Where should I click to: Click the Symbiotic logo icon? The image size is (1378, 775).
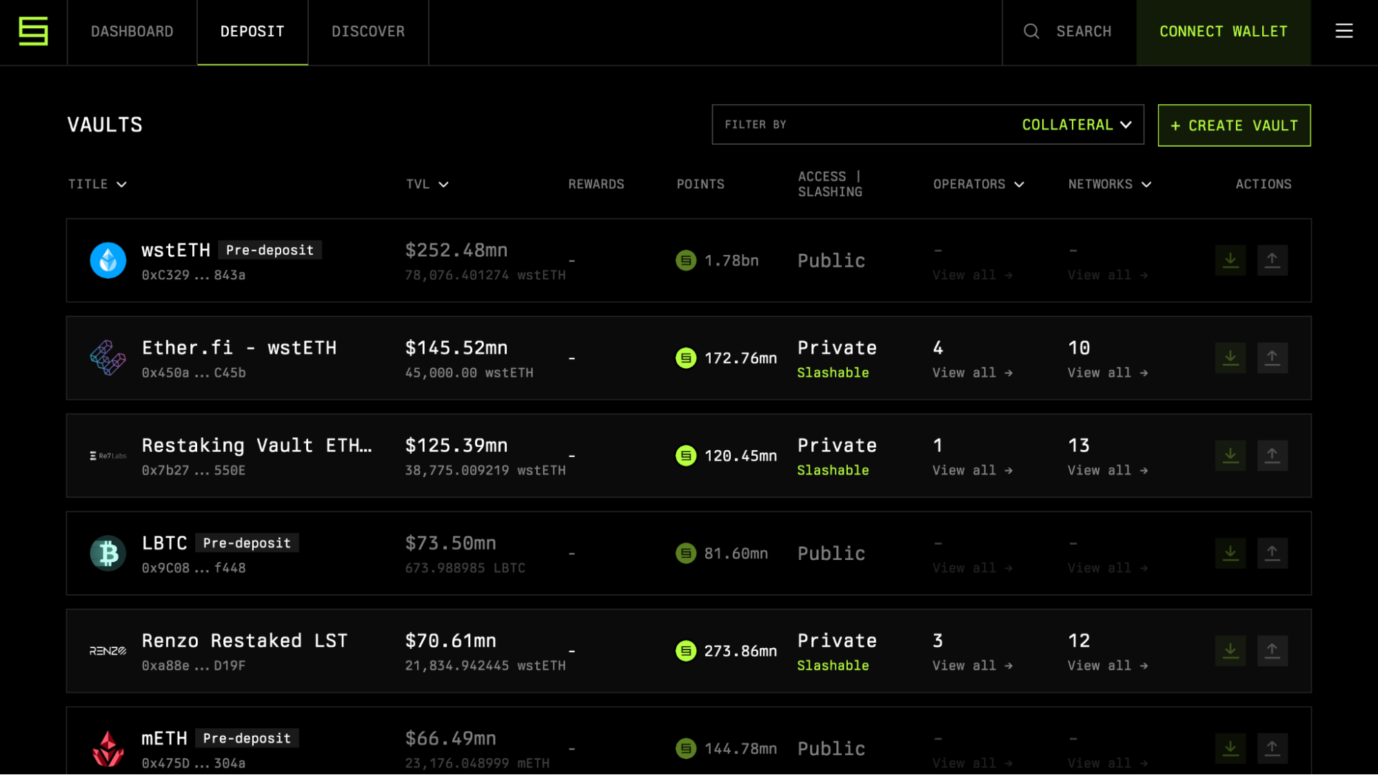[x=33, y=31]
